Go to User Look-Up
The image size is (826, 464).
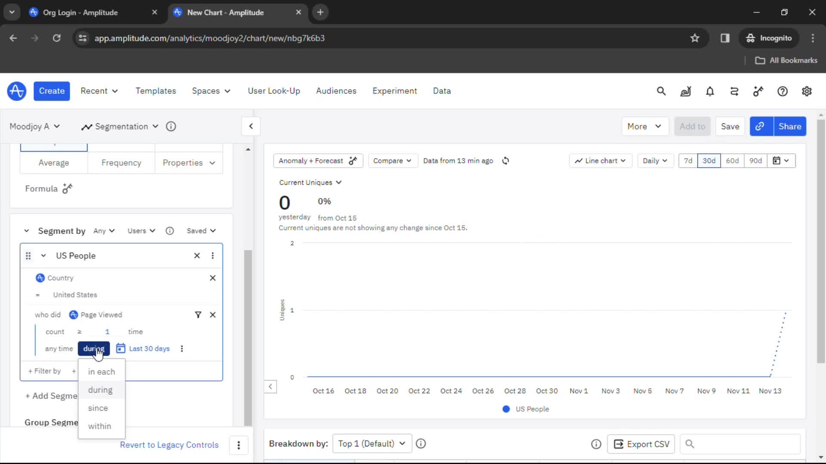coord(274,91)
